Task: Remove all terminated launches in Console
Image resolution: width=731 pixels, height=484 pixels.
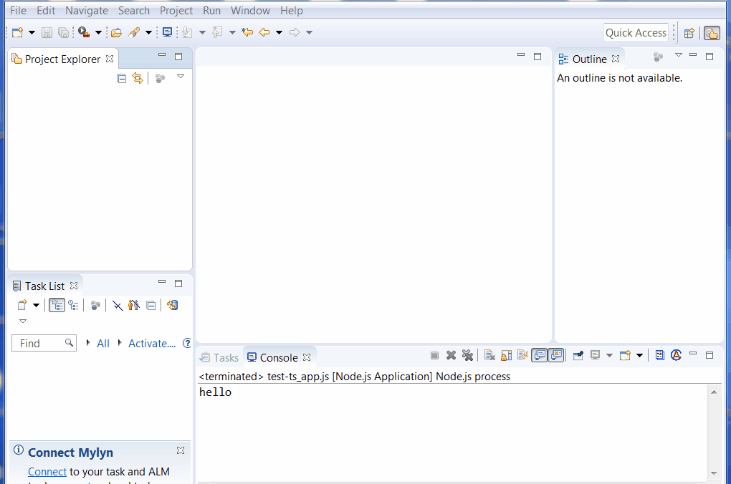Action: (x=467, y=355)
